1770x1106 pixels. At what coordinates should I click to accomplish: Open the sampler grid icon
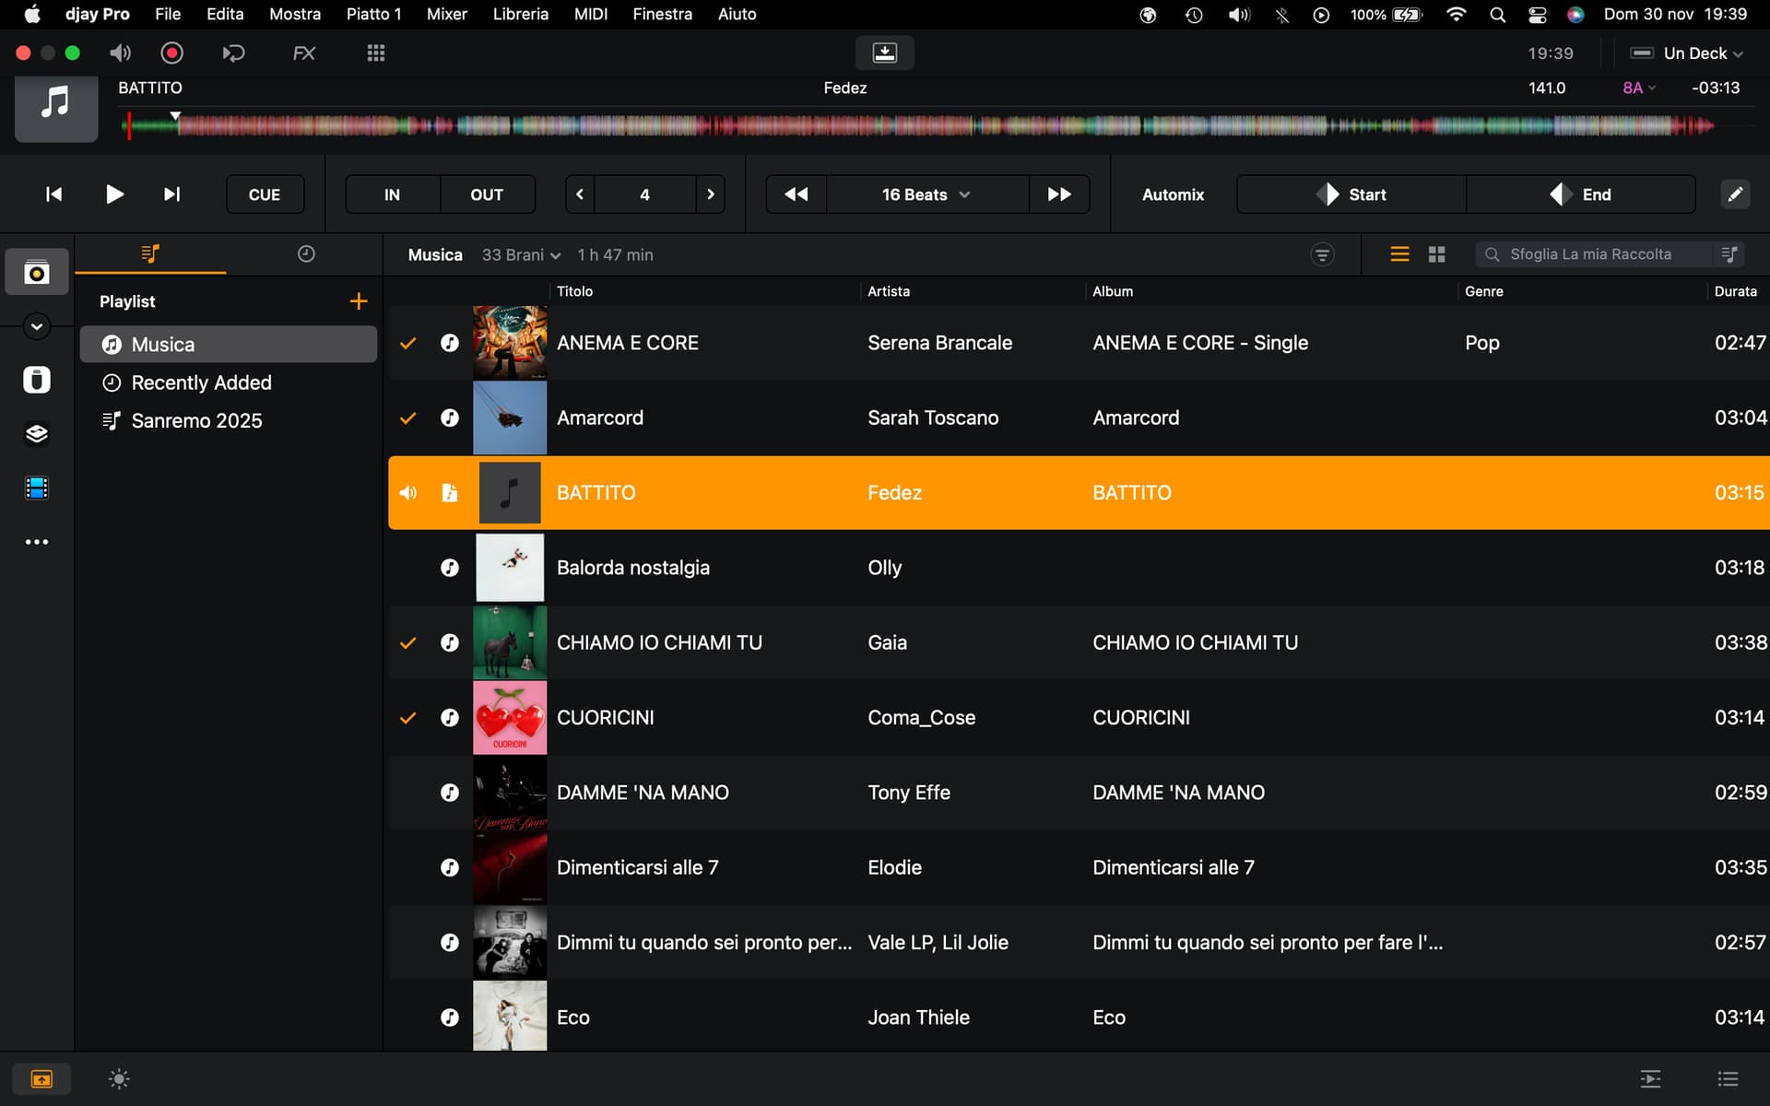point(375,53)
